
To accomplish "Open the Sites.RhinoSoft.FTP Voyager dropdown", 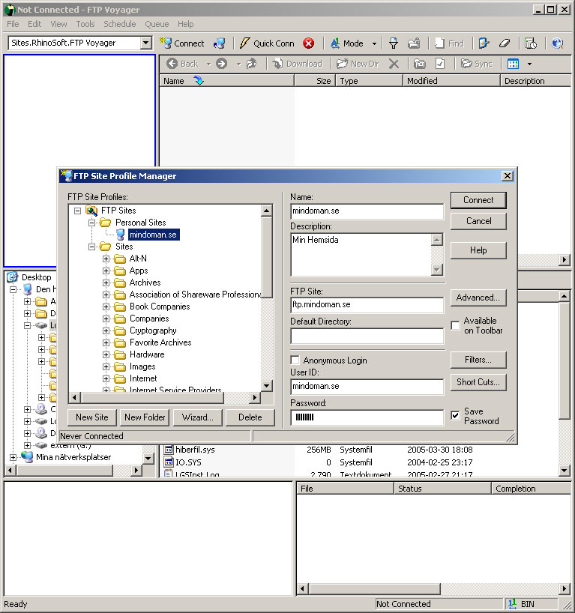I will (x=146, y=43).
